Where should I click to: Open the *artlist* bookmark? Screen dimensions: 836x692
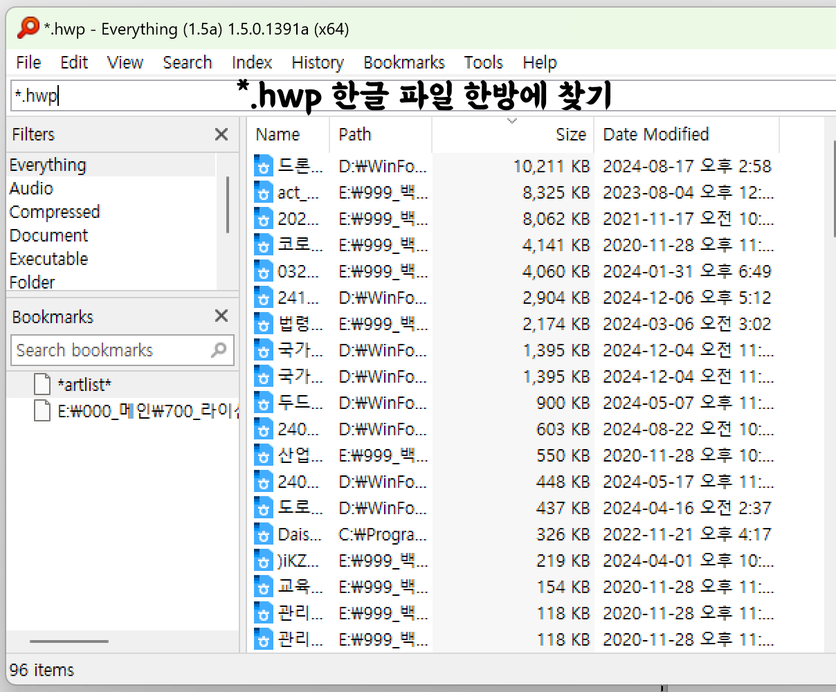tap(84, 385)
